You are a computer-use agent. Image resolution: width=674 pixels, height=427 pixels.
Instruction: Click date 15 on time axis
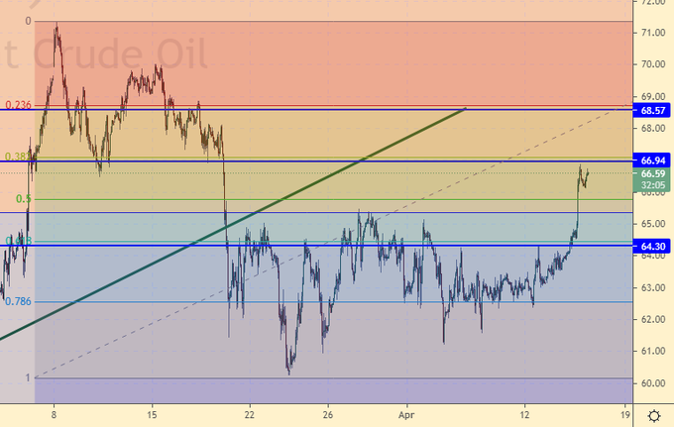[152, 412]
